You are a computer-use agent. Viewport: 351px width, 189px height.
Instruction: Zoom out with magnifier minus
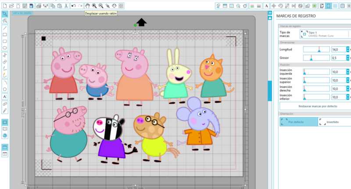101,6
